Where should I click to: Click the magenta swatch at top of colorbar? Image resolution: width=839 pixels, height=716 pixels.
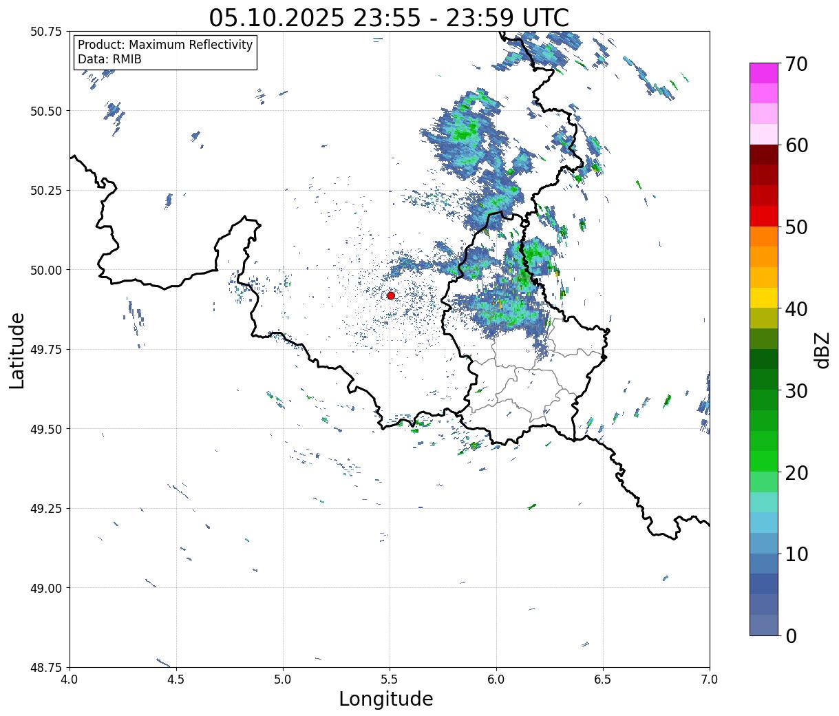point(764,72)
